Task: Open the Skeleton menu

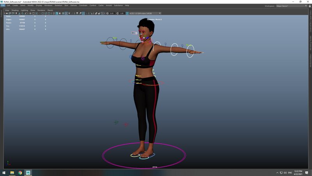Action: click(58, 5)
